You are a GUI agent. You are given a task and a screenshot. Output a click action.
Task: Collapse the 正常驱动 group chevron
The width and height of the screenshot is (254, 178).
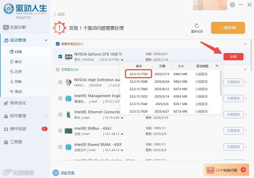[245, 70]
